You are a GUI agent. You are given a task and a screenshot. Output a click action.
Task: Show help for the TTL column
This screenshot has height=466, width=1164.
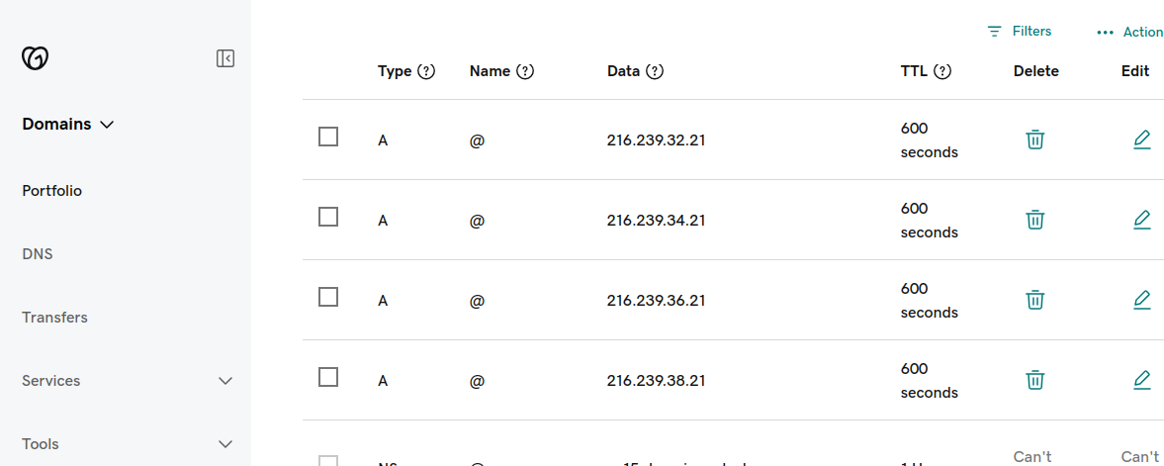942,71
